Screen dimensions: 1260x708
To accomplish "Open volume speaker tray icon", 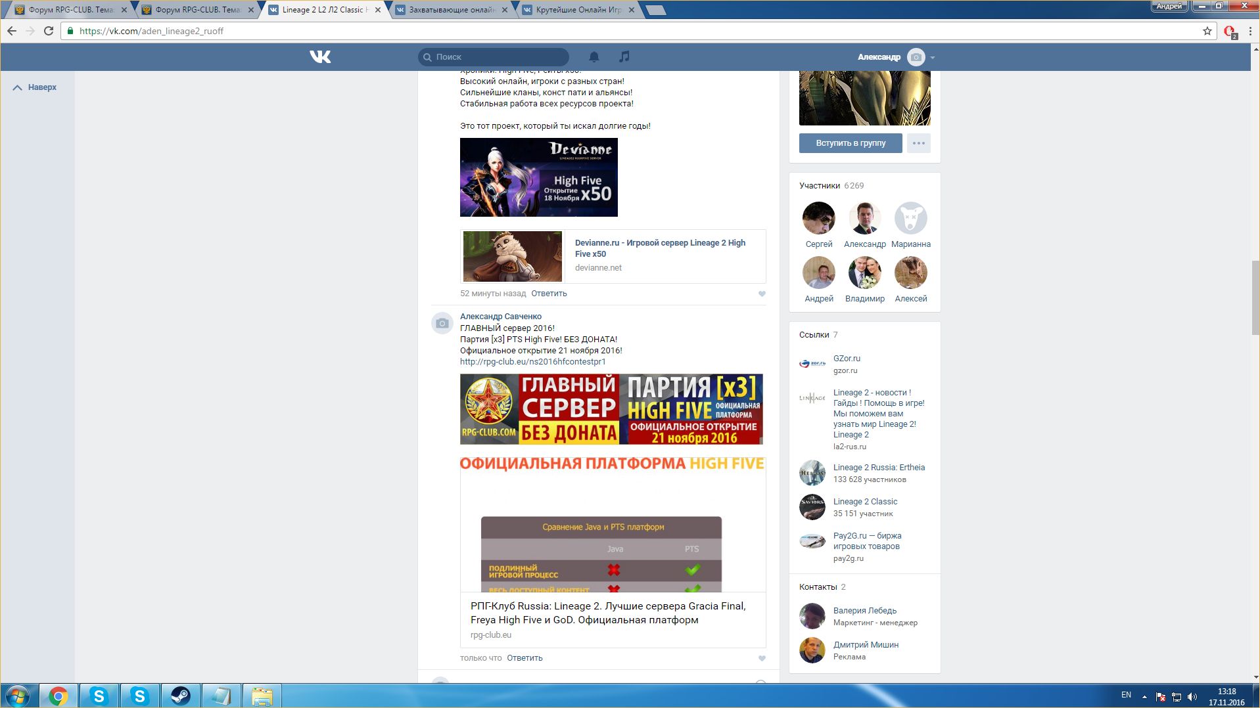I will pyautogui.click(x=1192, y=697).
